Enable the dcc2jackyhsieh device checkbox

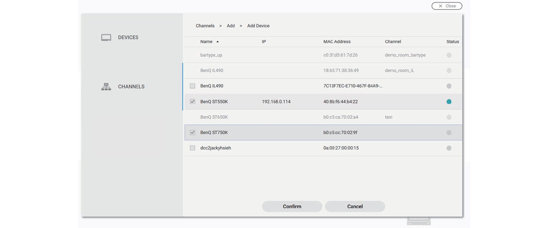pyautogui.click(x=192, y=148)
